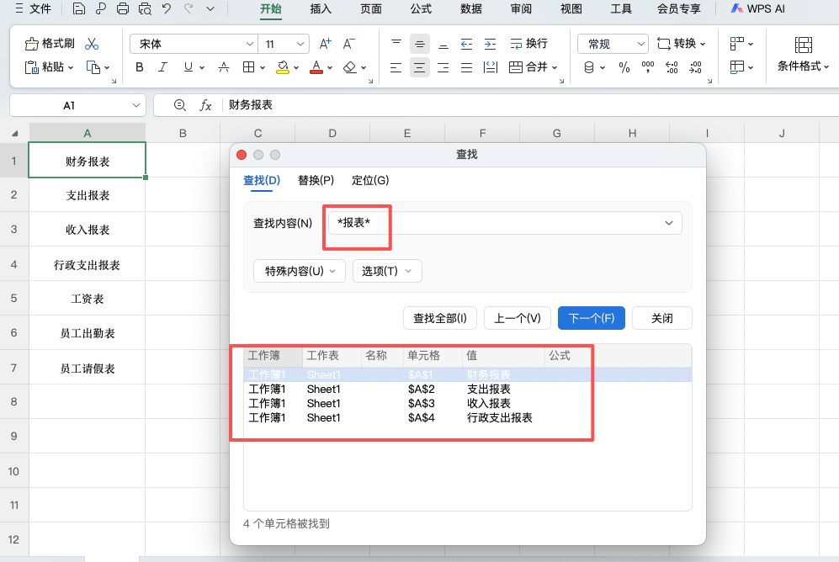Open the 文件 menu

(x=35, y=10)
